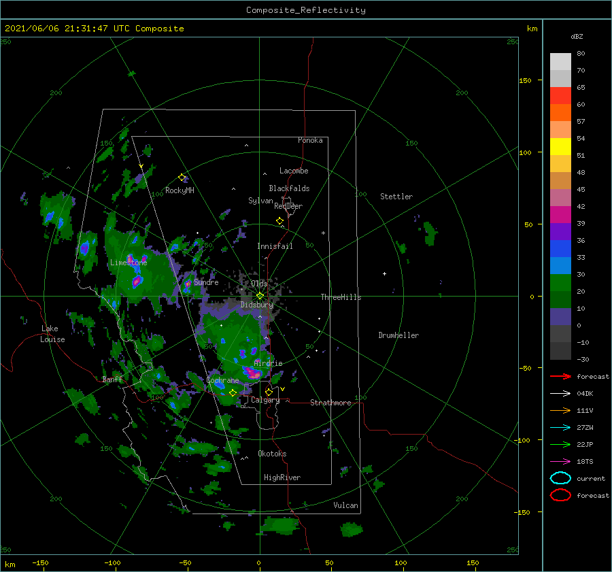Pick the magenta 42 dBZ swatch
The height and width of the screenshot is (572, 612).
(x=560, y=214)
